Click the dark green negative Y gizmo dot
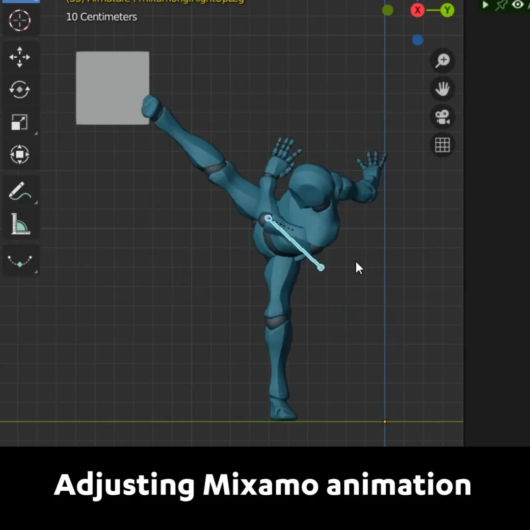The height and width of the screenshot is (530, 530). [388, 10]
